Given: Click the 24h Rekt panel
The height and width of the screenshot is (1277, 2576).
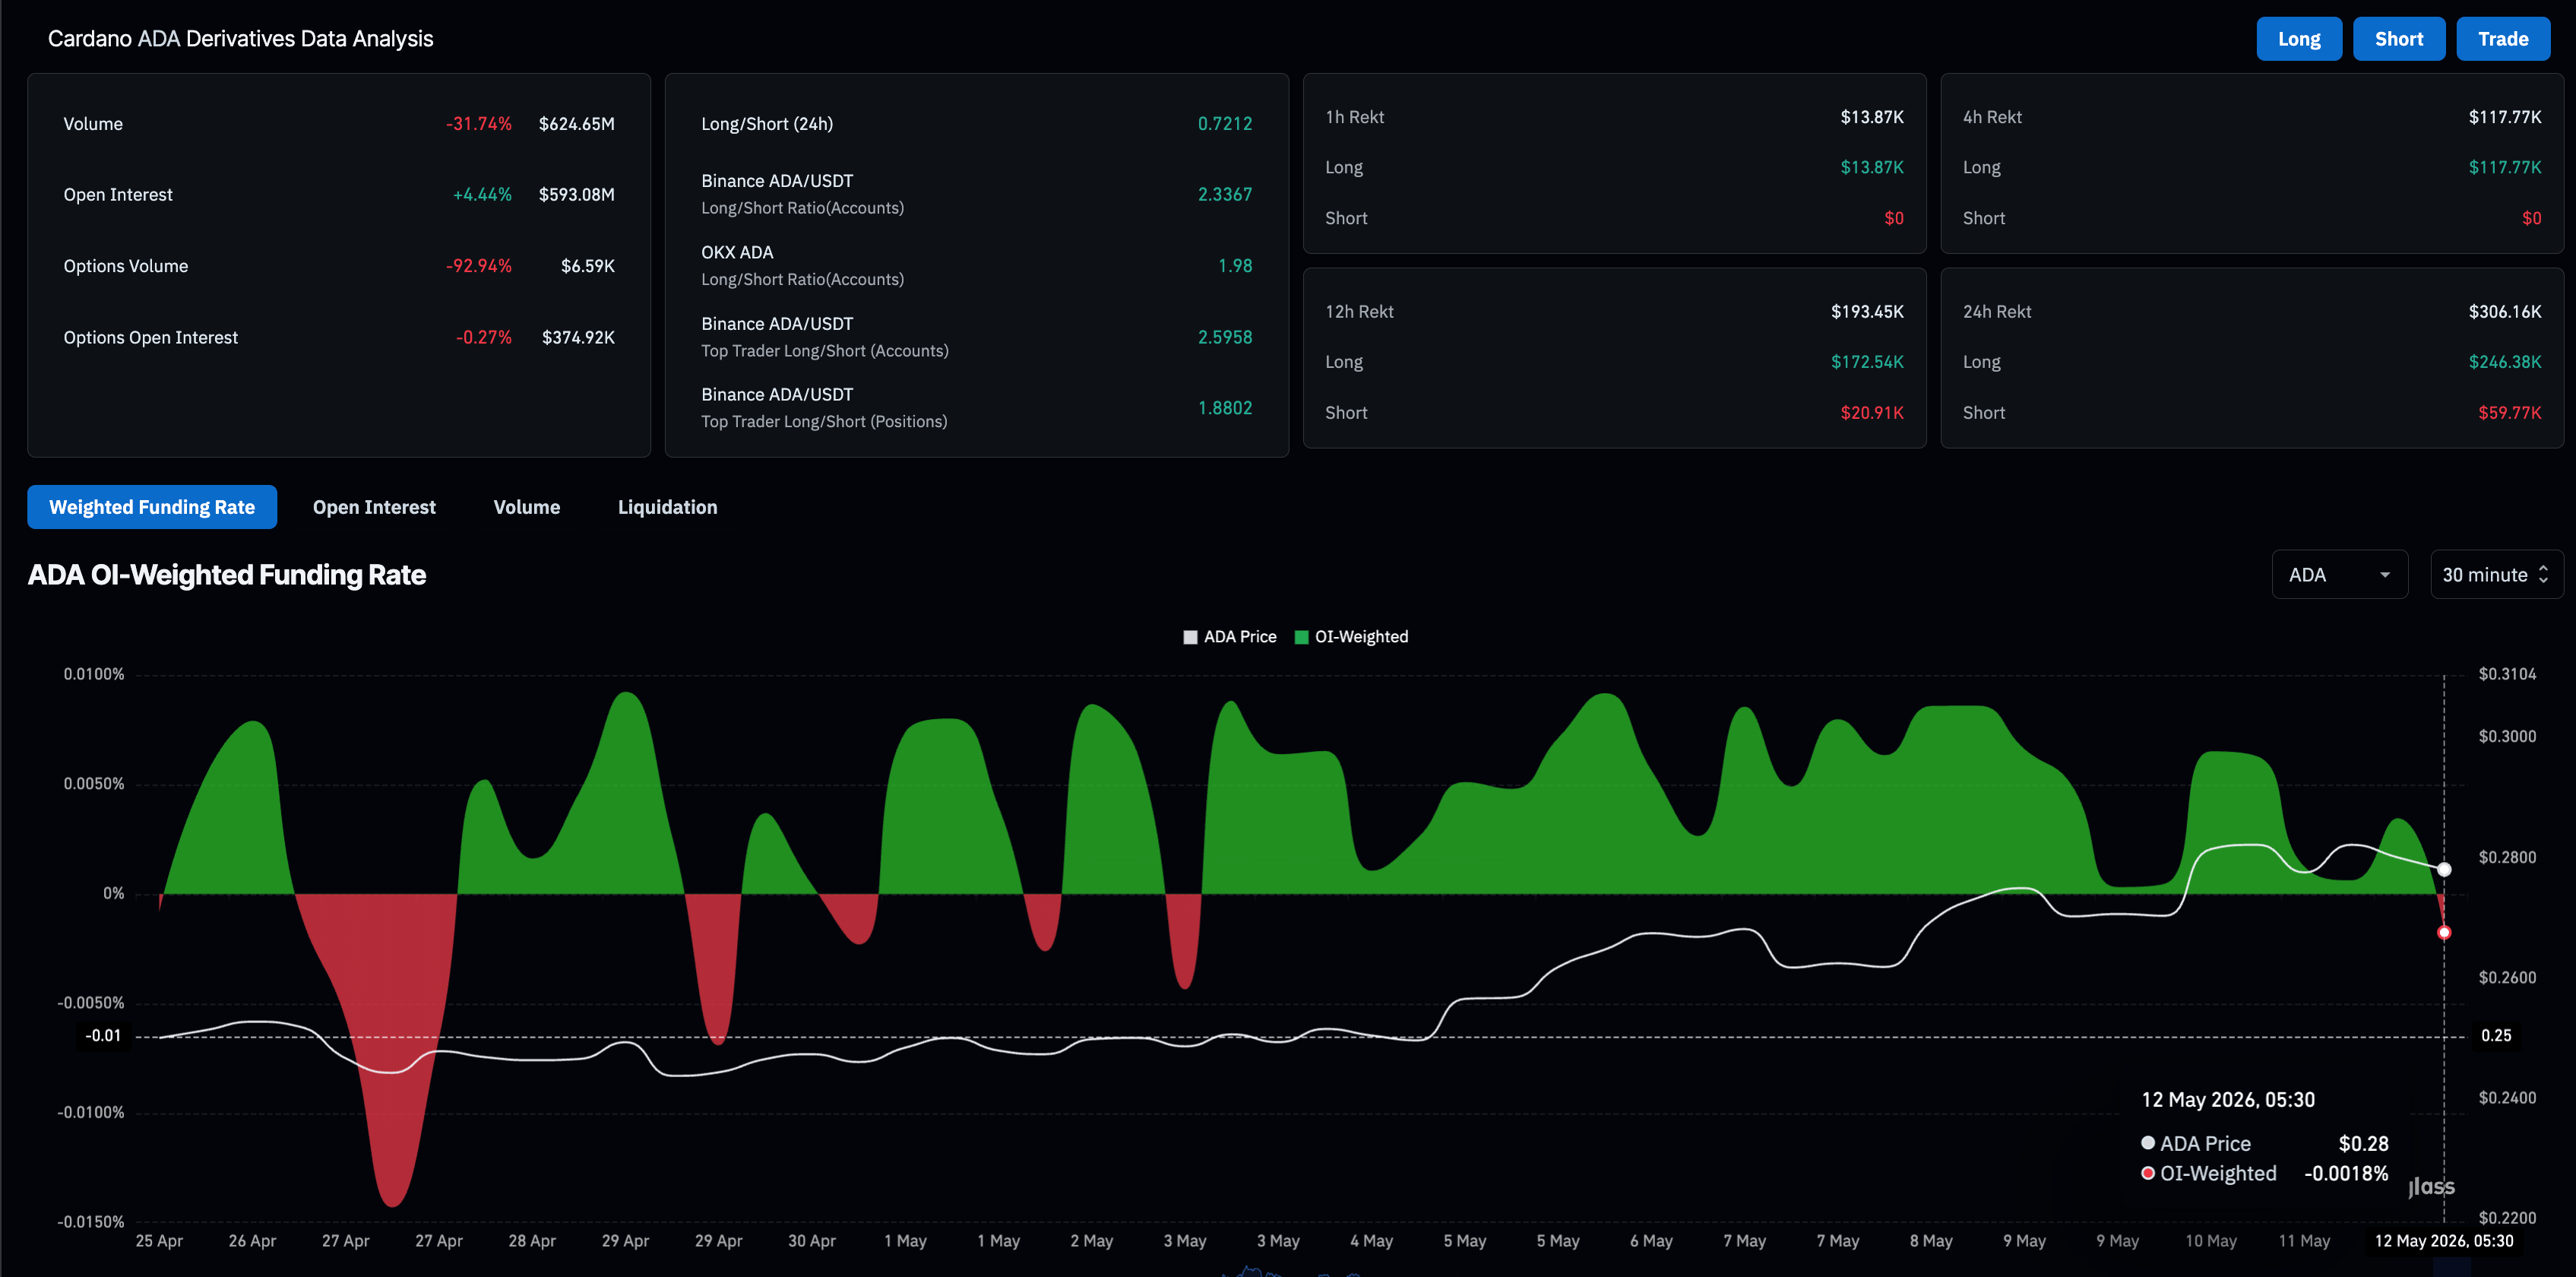Looking at the screenshot, I should click(2252, 359).
